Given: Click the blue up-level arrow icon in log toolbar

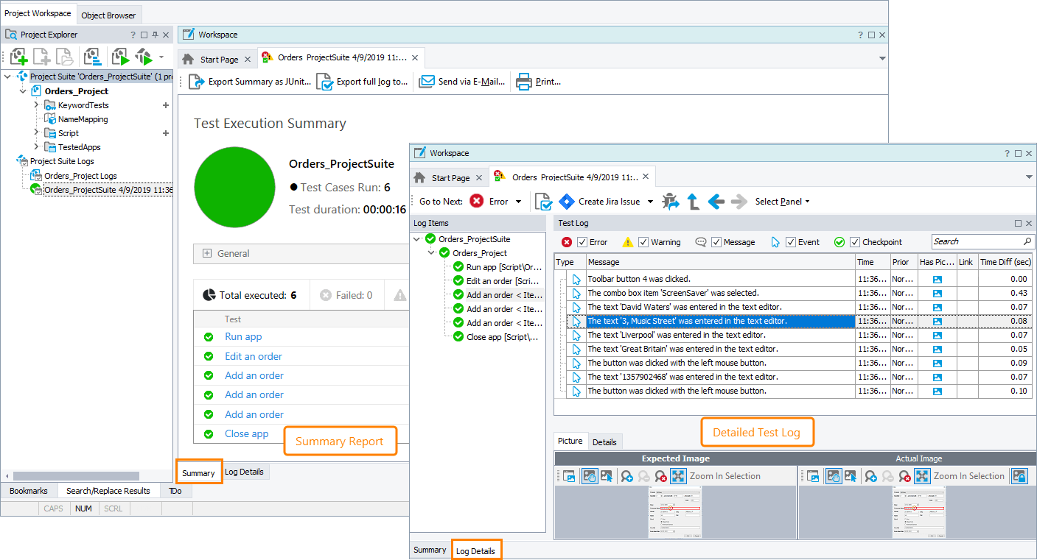Looking at the screenshot, I should 693,202.
